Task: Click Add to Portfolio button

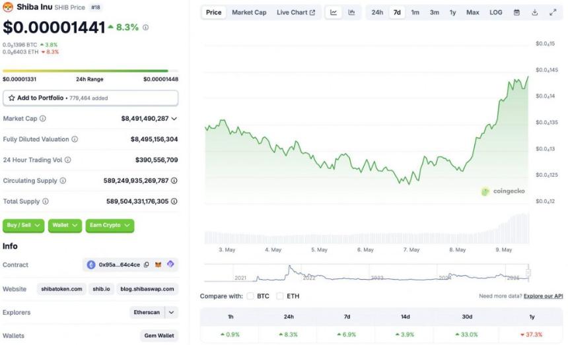Action: (x=90, y=98)
